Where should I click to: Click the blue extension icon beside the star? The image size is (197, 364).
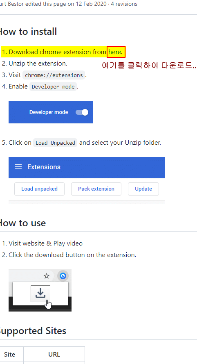point(63,276)
